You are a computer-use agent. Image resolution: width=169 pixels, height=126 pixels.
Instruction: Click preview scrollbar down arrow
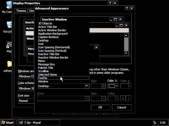click(126, 53)
